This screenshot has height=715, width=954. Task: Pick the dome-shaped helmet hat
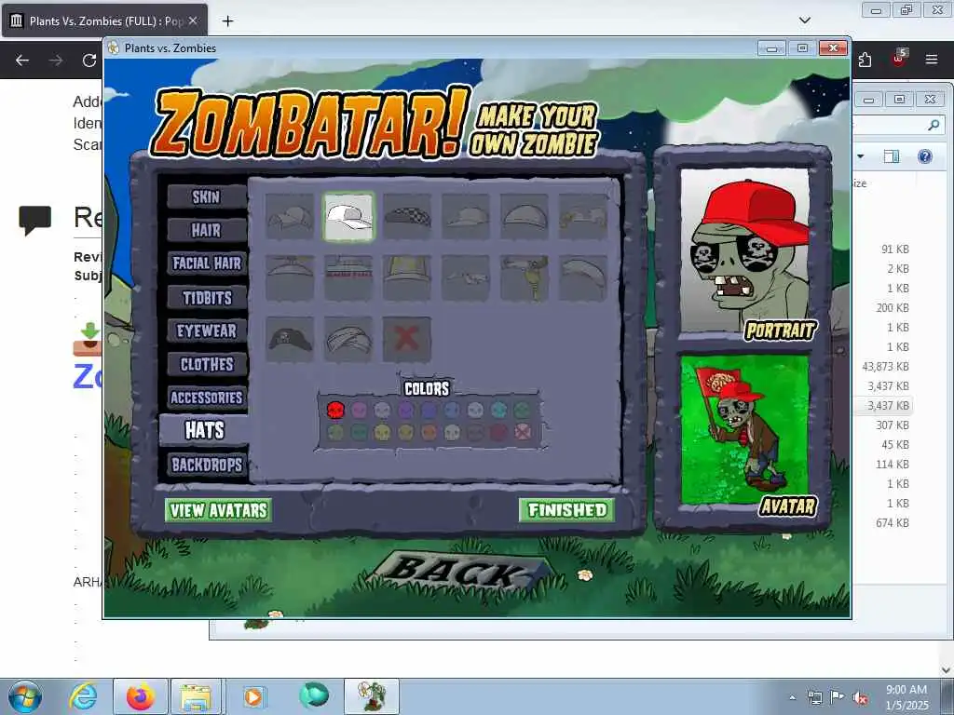pyautogui.click(x=525, y=216)
